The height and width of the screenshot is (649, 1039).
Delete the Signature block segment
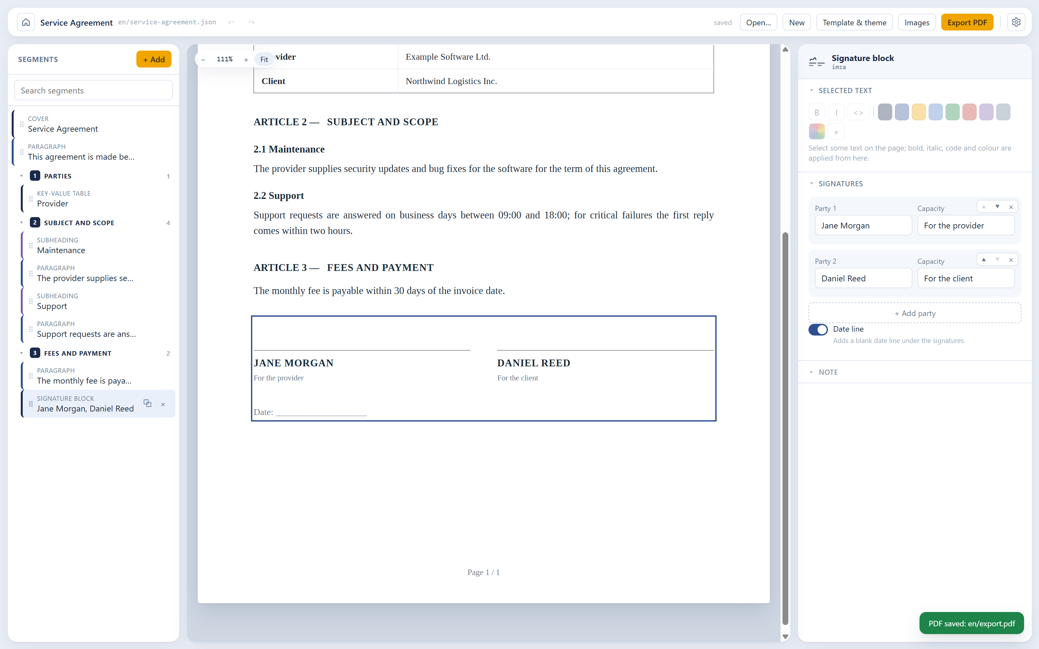click(163, 404)
